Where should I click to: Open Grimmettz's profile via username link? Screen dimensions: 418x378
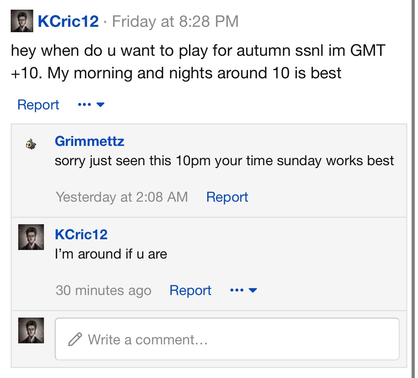tap(89, 141)
